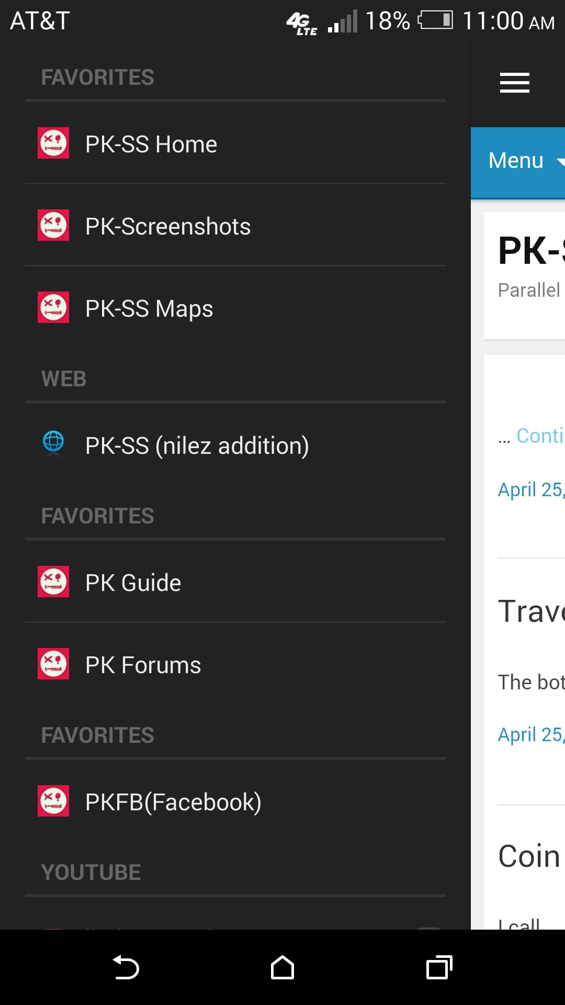Select the PK-Screenshots red face icon
The height and width of the screenshot is (1005, 565).
click(x=53, y=225)
